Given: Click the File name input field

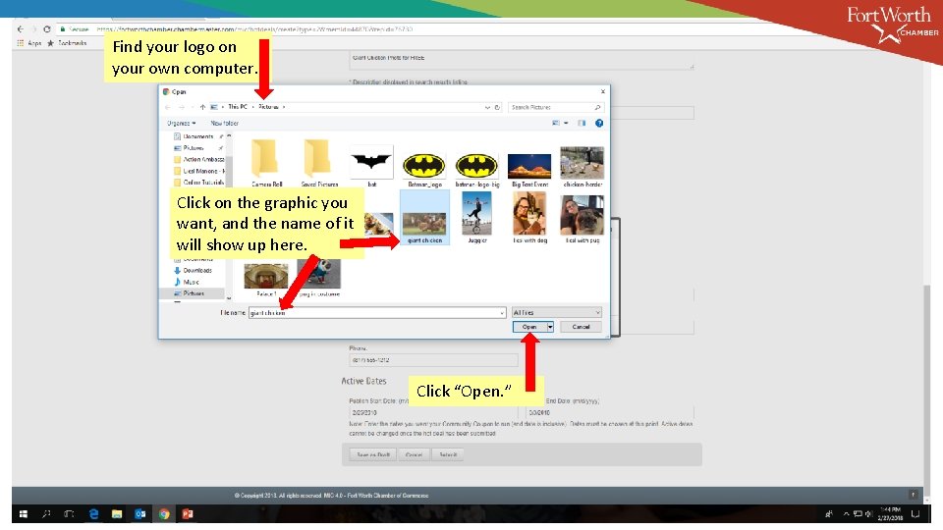Looking at the screenshot, I should point(376,312).
